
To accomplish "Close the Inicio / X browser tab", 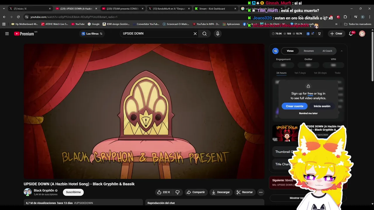I will pos(50,9).
